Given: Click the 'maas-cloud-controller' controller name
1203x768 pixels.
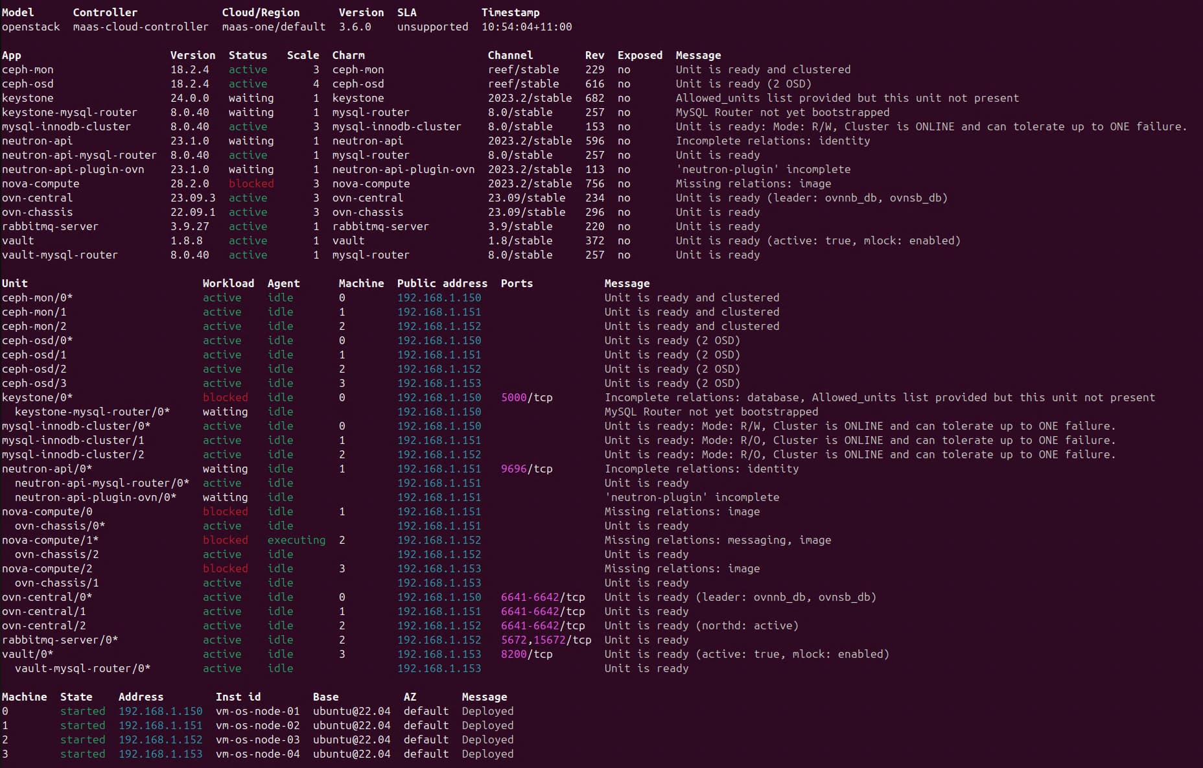Looking at the screenshot, I should 141,27.
